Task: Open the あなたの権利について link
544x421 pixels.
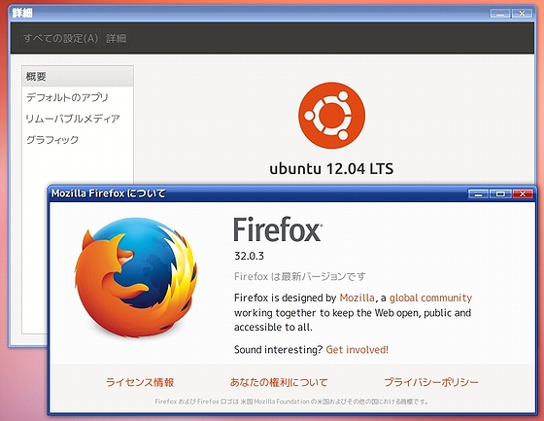Action: pos(279,382)
